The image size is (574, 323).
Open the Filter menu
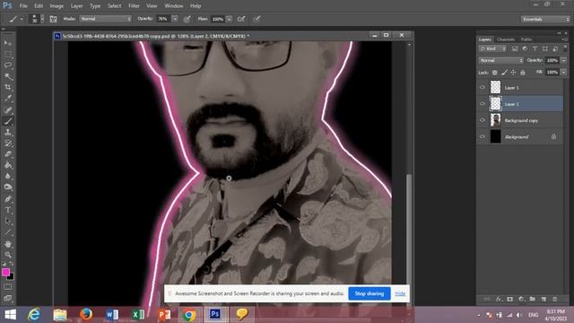[134, 6]
